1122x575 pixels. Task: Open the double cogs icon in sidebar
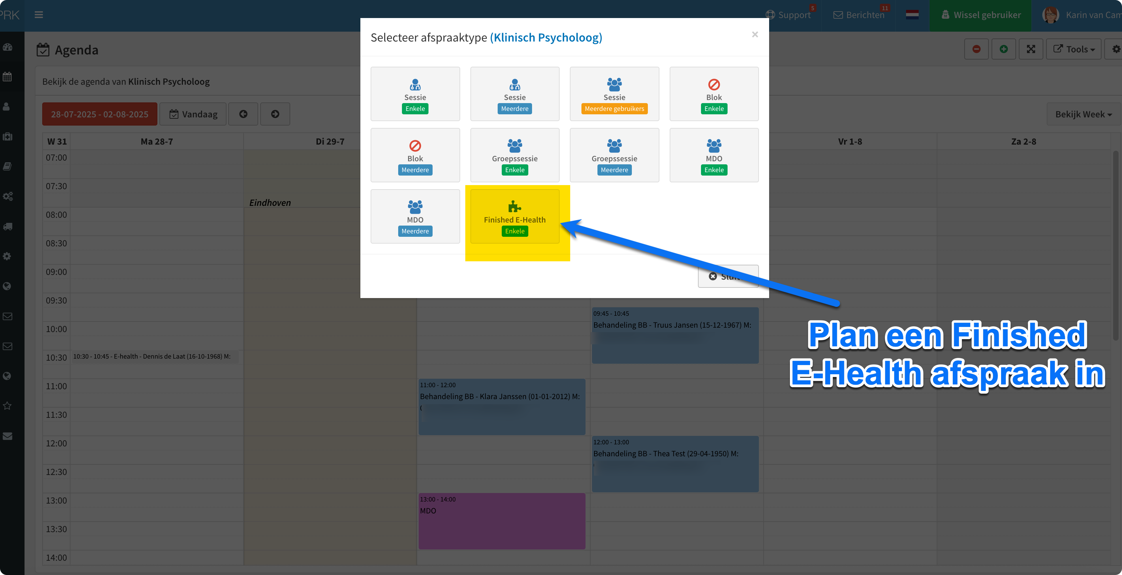point(7,196)
